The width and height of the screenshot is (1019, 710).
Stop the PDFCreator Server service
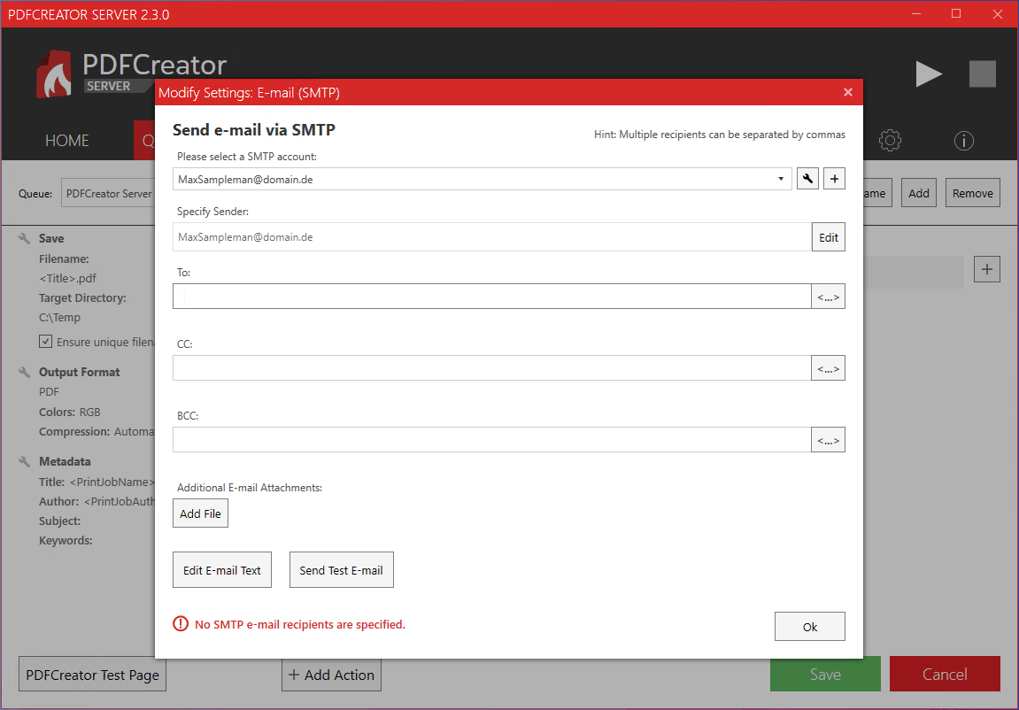pos(983,73)
